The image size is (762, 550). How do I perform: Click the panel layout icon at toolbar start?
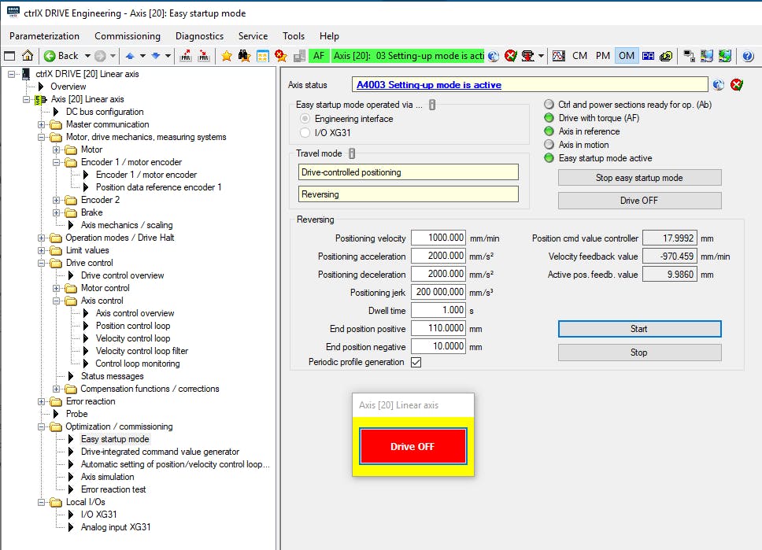[9, 56]
